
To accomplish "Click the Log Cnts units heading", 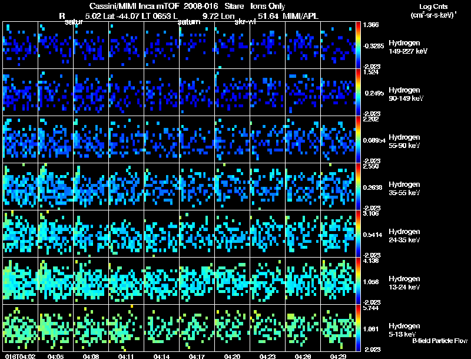I will pos(433,6).
